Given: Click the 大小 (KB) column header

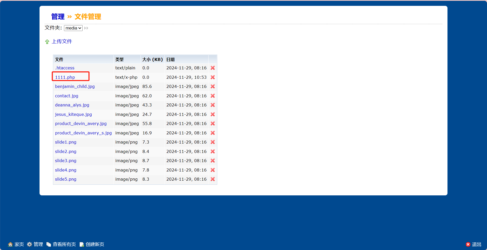Looking at the screenshot, I should tap(152, 59).
